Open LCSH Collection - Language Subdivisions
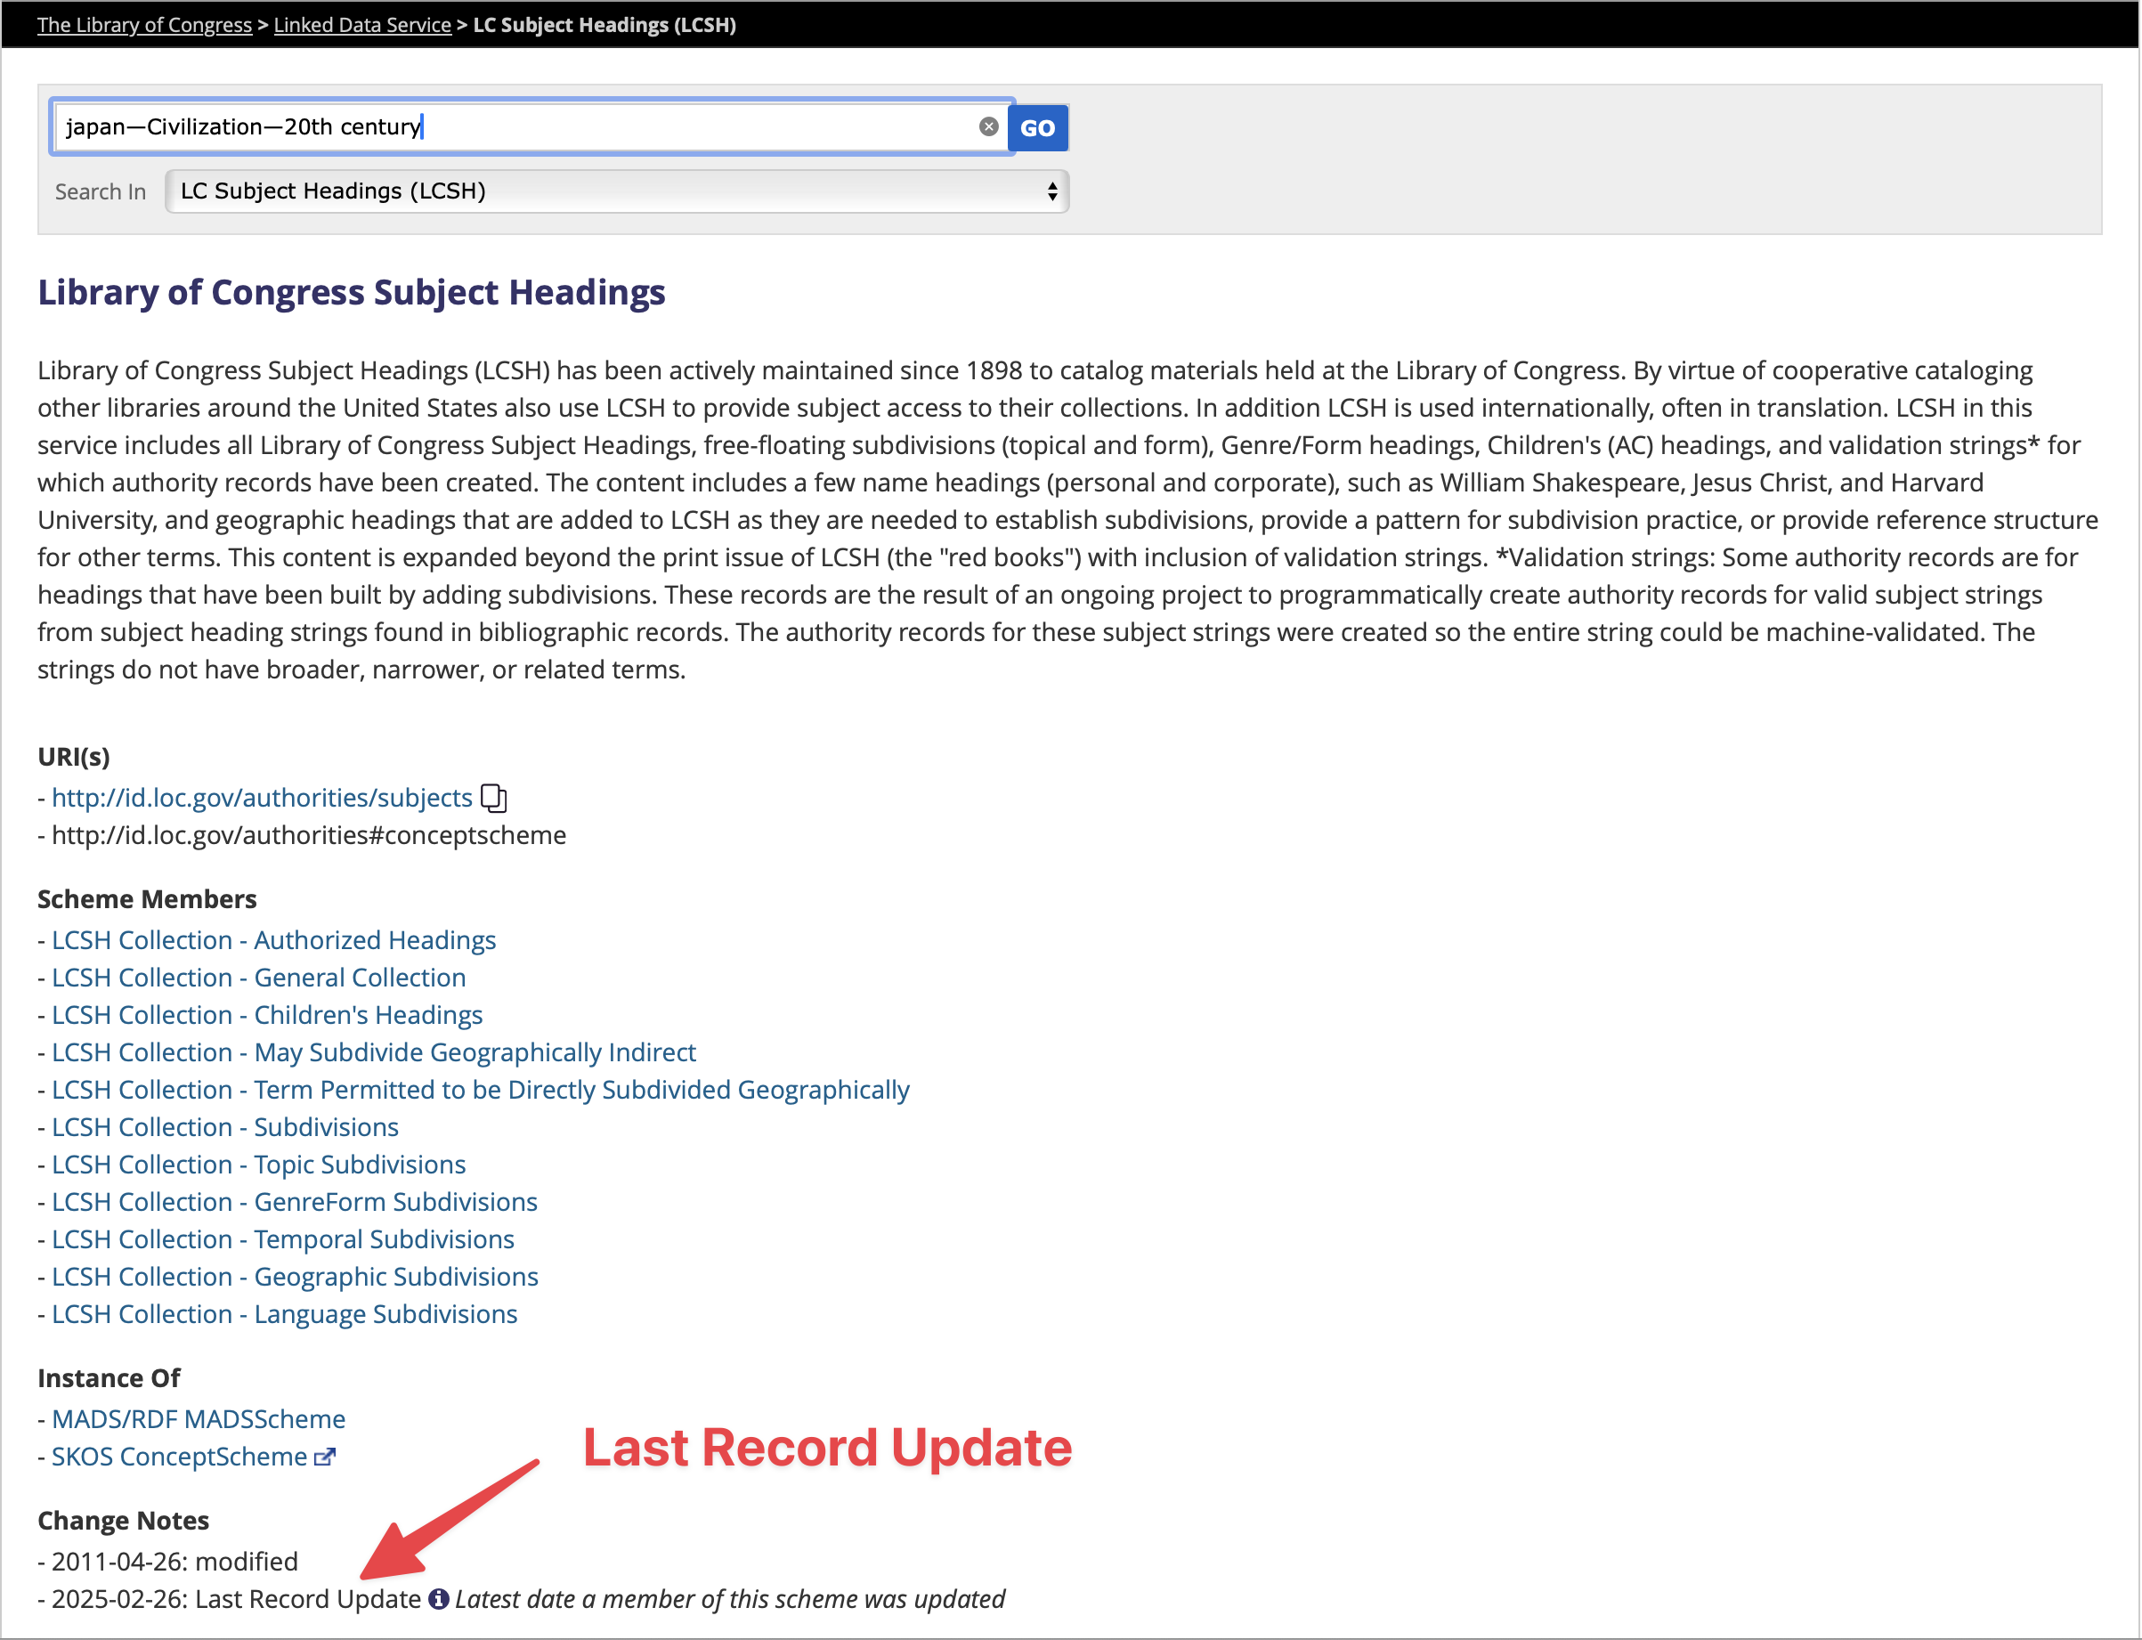The height and width of the screenshot is (1640, 2142). [x=284, y=1315]
